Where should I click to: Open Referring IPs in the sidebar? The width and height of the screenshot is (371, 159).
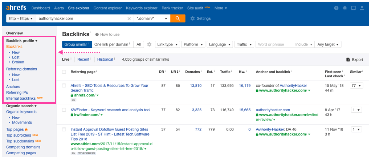(x=17, y=93)
